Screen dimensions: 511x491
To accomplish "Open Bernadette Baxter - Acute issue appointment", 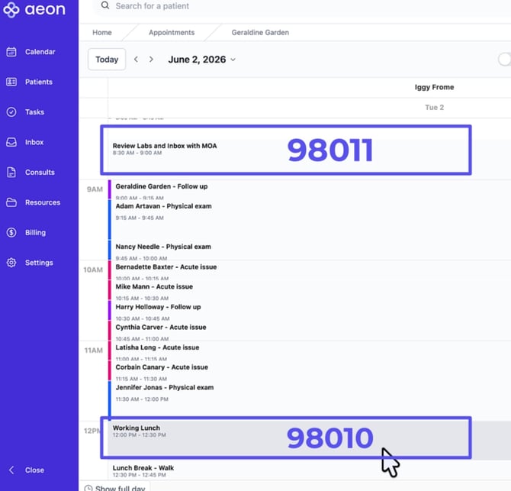I will (310, 270).
